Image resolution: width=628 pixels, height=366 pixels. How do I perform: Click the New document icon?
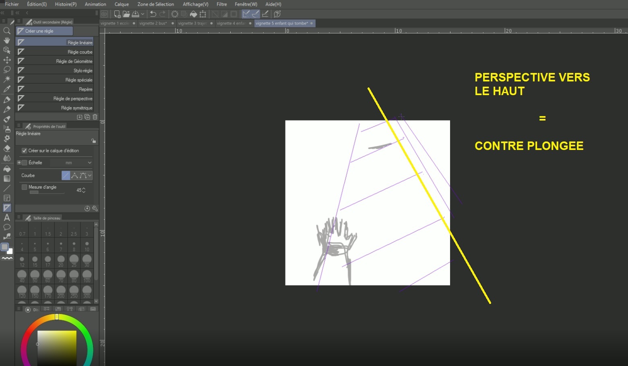(x=117, y=14)
